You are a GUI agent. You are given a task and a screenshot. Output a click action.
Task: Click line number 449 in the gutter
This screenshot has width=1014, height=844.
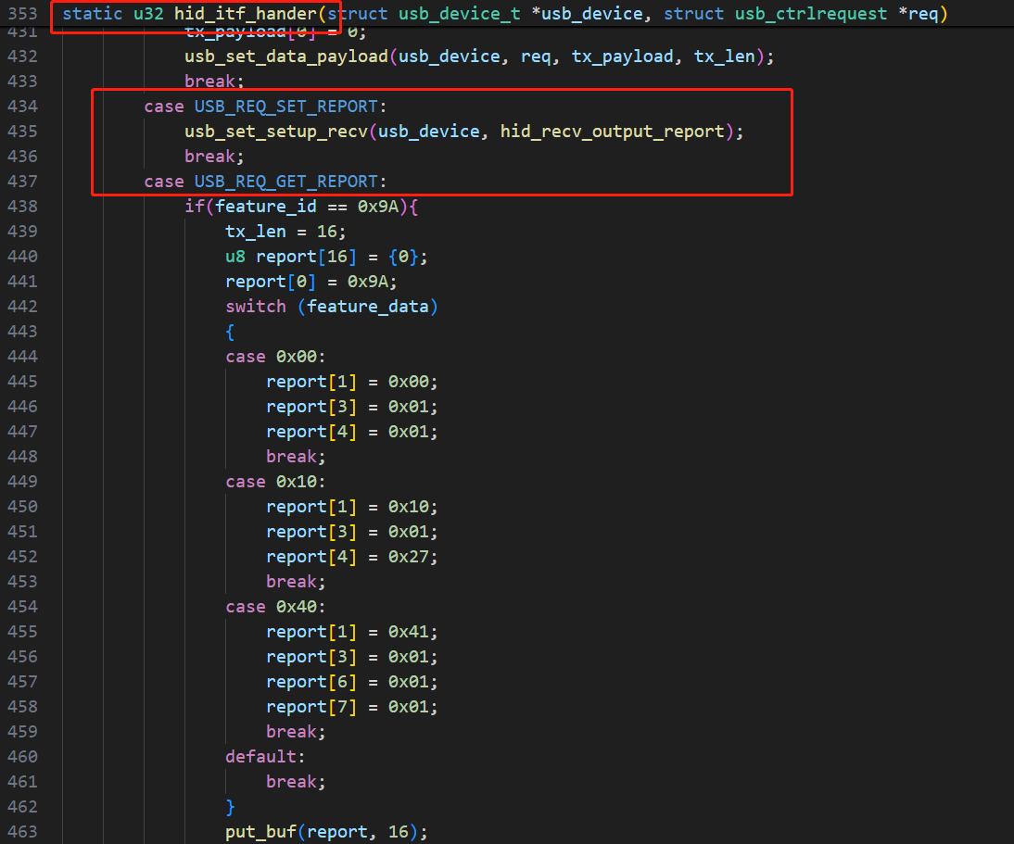22,482
